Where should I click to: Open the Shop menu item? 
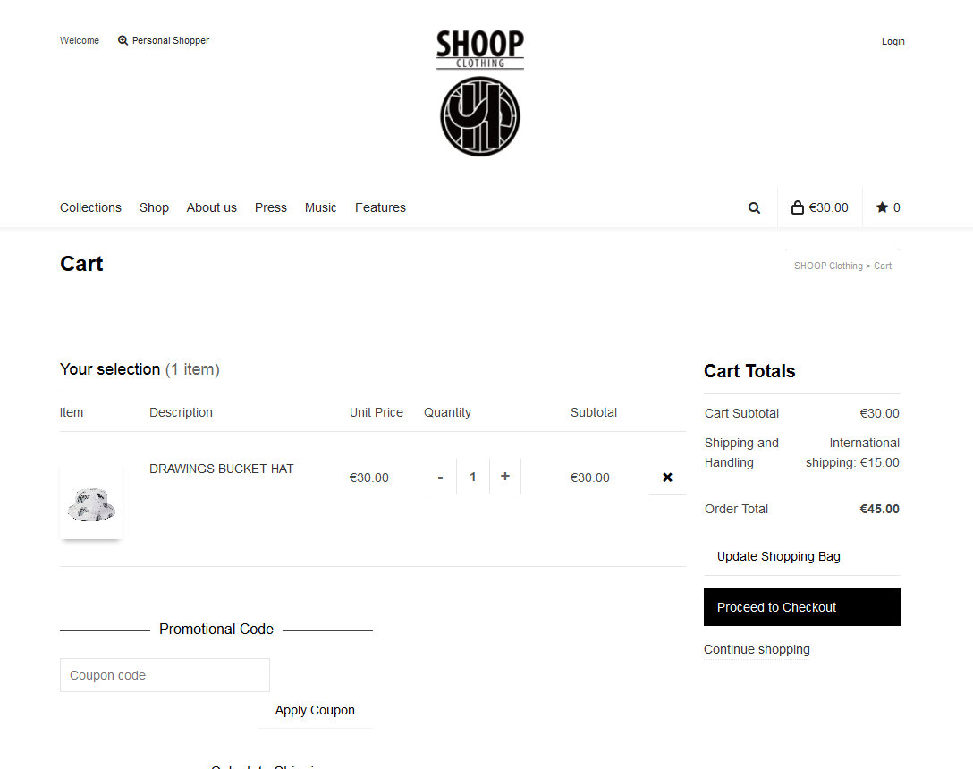pos(154,207)
